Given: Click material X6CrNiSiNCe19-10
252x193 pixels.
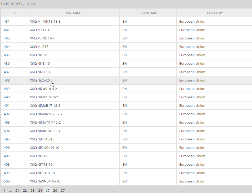Looking at the screenshot, I should [45, 148].
